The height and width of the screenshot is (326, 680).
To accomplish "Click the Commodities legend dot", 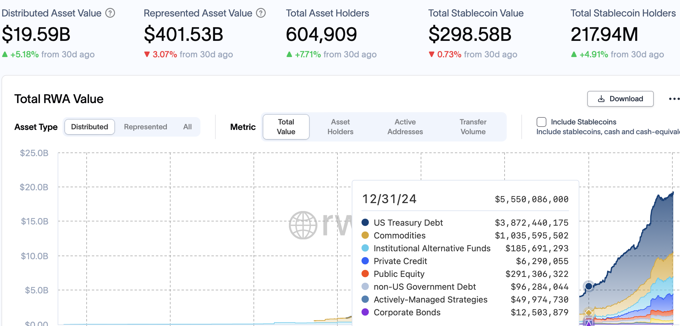I will tap(365, 235).
